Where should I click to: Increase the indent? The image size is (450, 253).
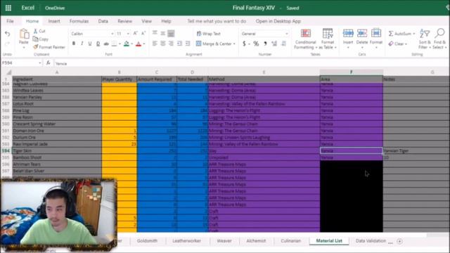click(x=188, y=44)
